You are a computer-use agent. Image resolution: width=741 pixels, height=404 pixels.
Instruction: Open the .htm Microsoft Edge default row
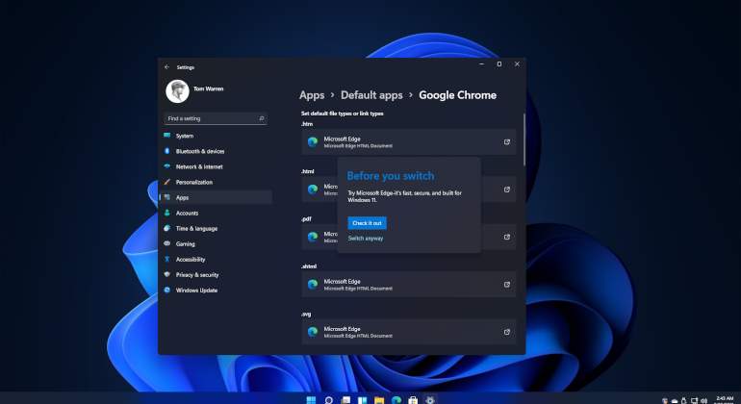click(x=409, y=142)
